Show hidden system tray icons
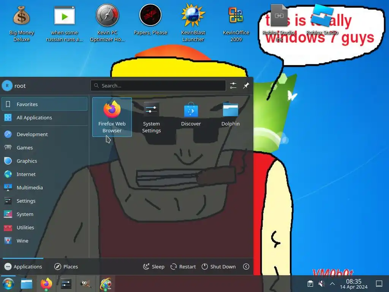This screenshot has height=292, width=389. [x=332, y=284]
